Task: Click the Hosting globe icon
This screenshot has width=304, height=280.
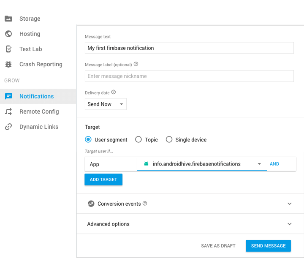Action: click(x=8, y=34)
